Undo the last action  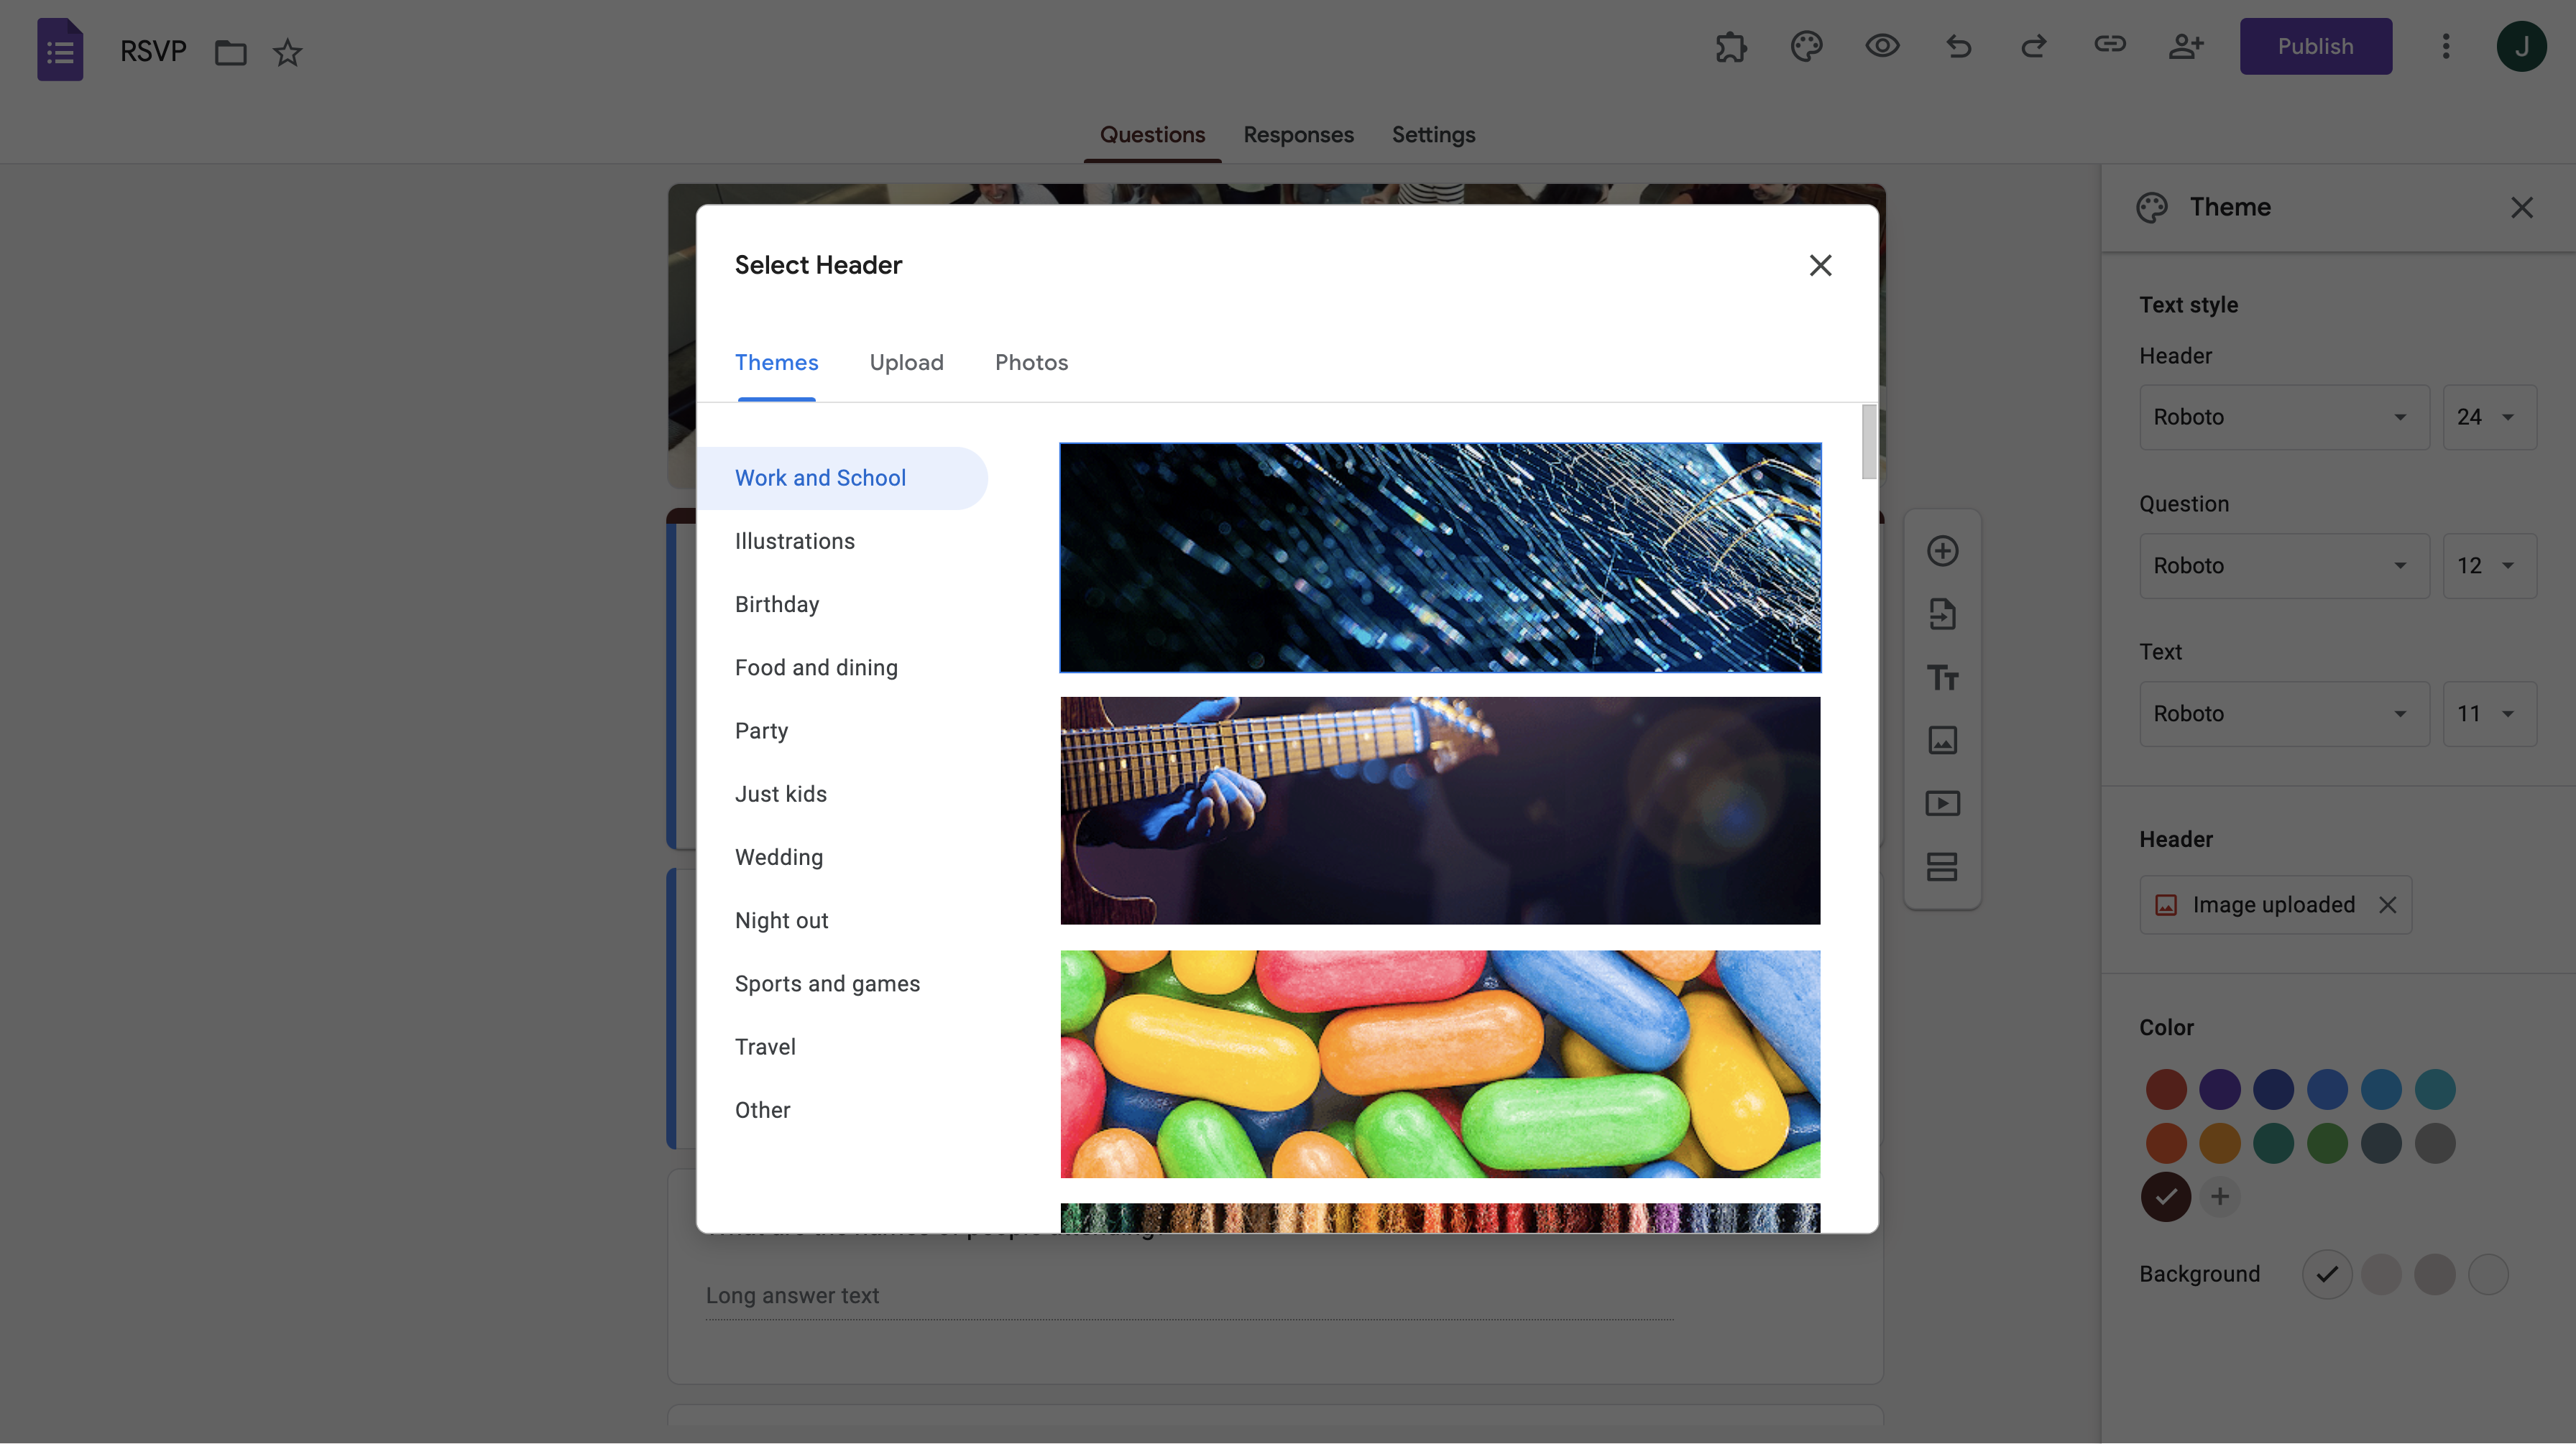[1958, 46]
